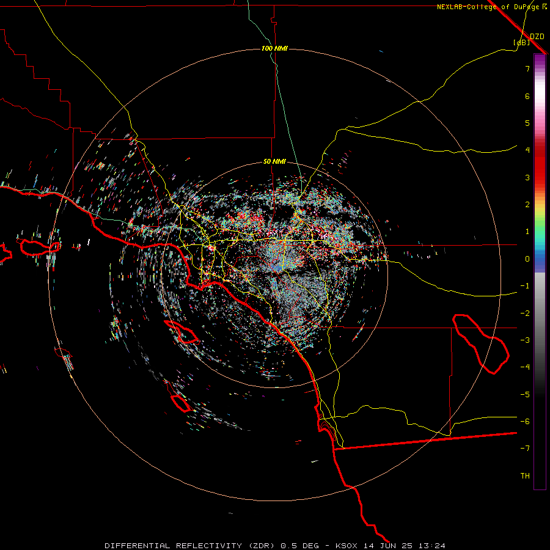
Task: Click the -4 value on the color scale
Action: tap(525, 367)
